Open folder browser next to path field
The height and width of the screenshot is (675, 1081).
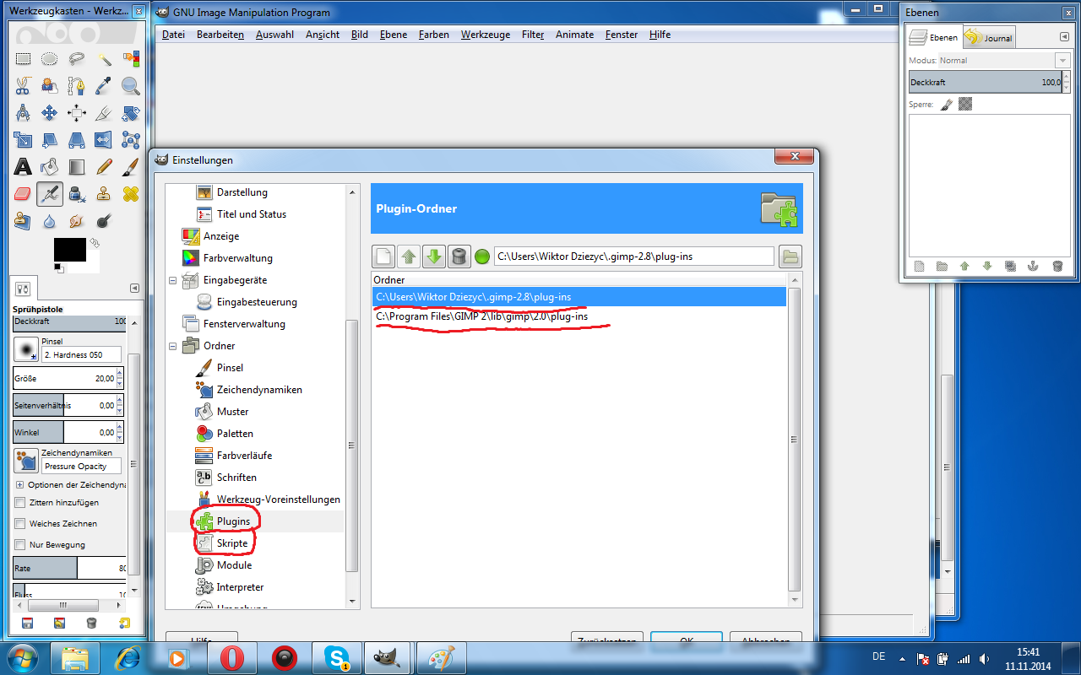(790, 256)
